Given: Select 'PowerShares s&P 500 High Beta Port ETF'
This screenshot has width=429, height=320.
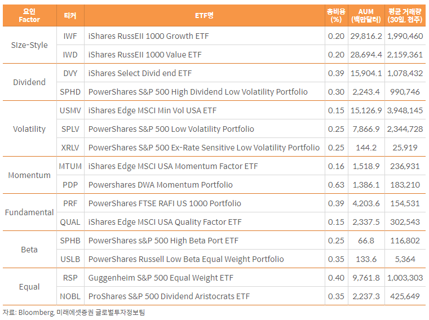Looking at the screenshot, I should pos(163,241).
